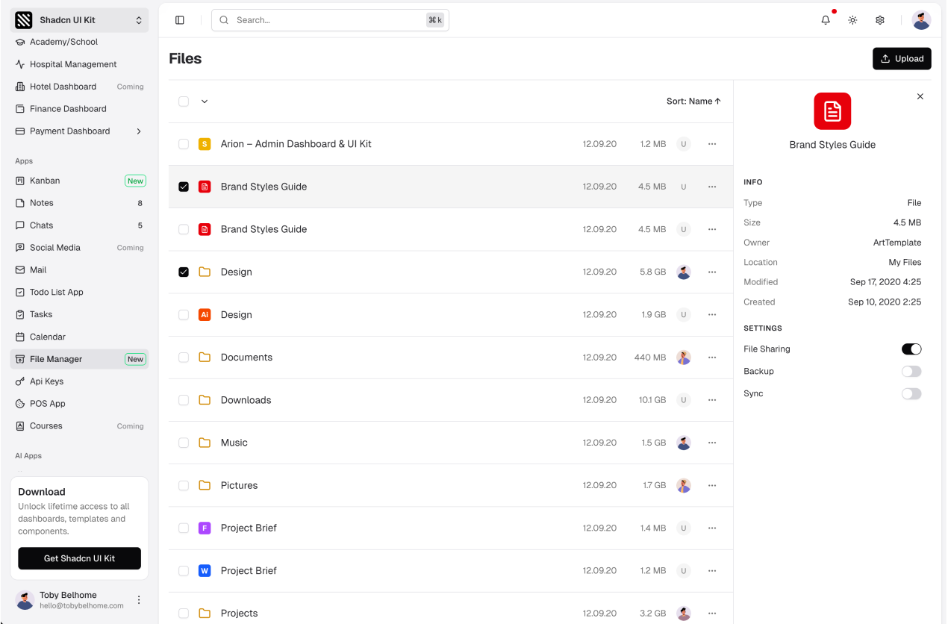Select the Projects folder name

(239, 614)
